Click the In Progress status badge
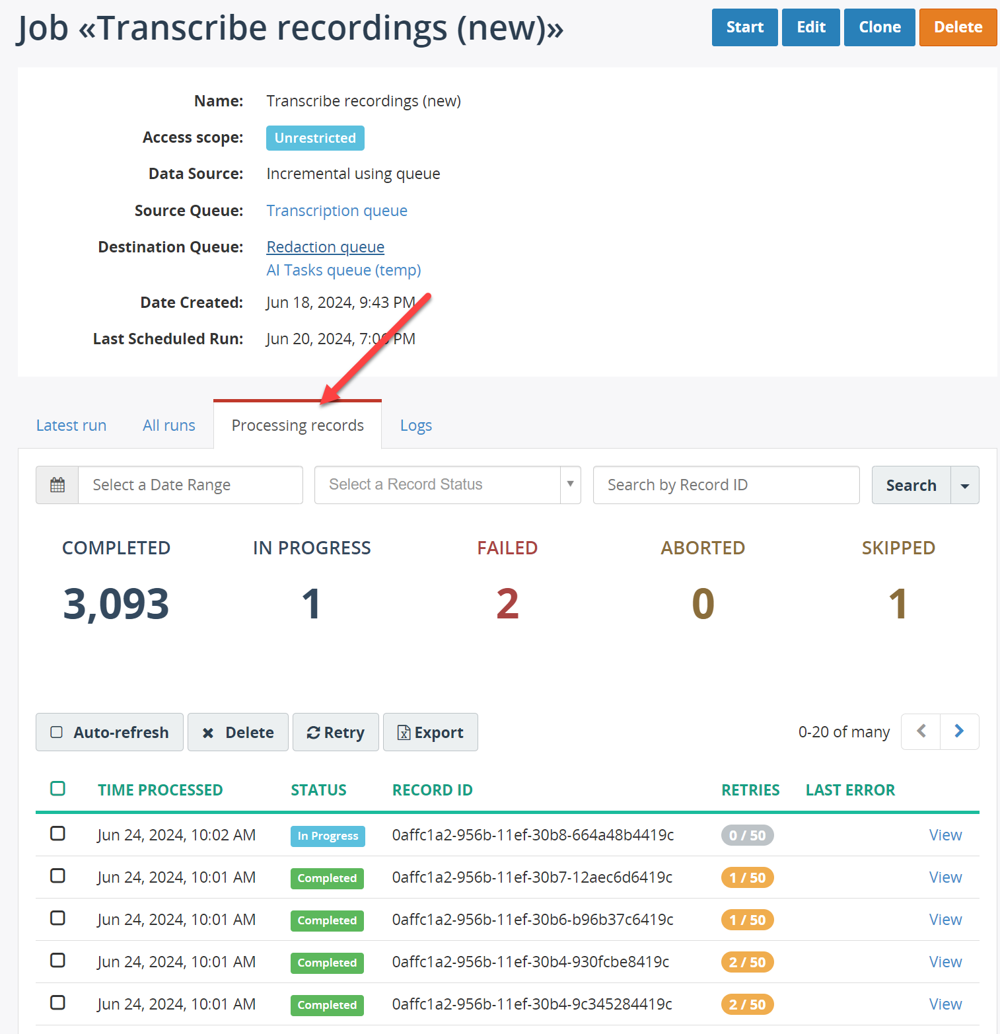Image resolution: width=1000 pixels, height=1034 pixels. tap(328, 836)
